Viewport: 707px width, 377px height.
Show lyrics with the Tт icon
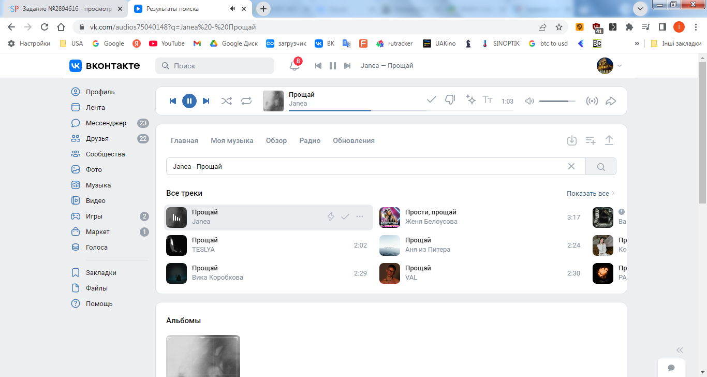click(x=488, y=99)
